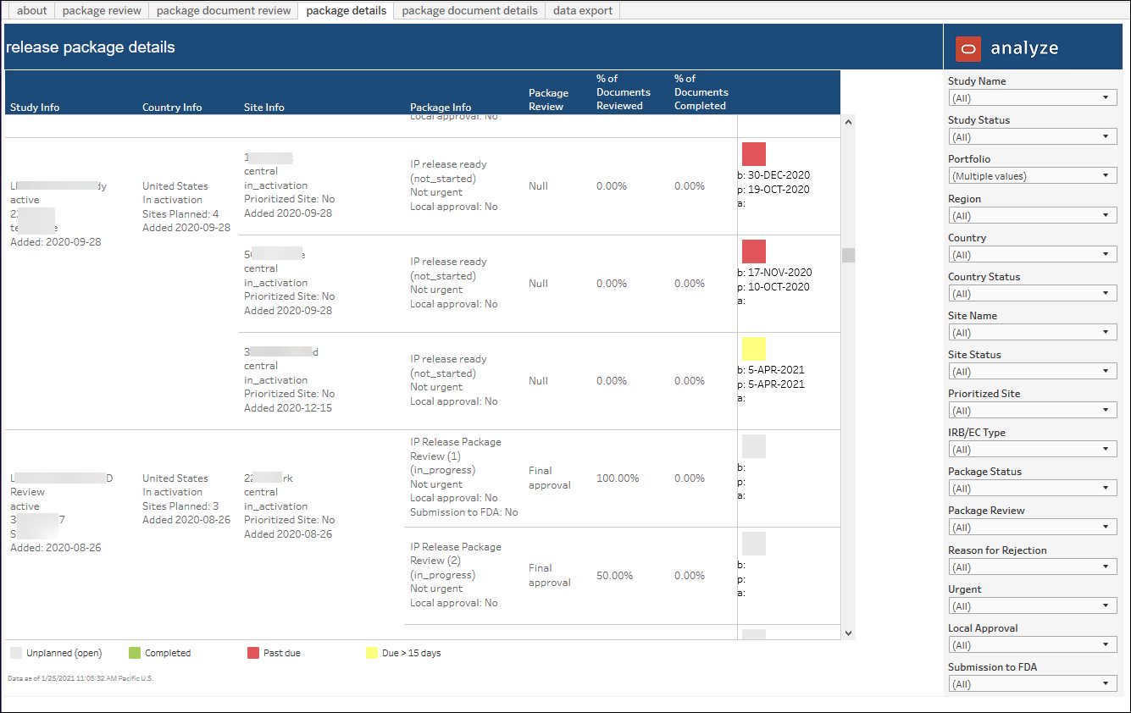Click the Study Info column header
Image resolution: width=1131 pixels, height=713 pixels.
click(x=35, y=108)
